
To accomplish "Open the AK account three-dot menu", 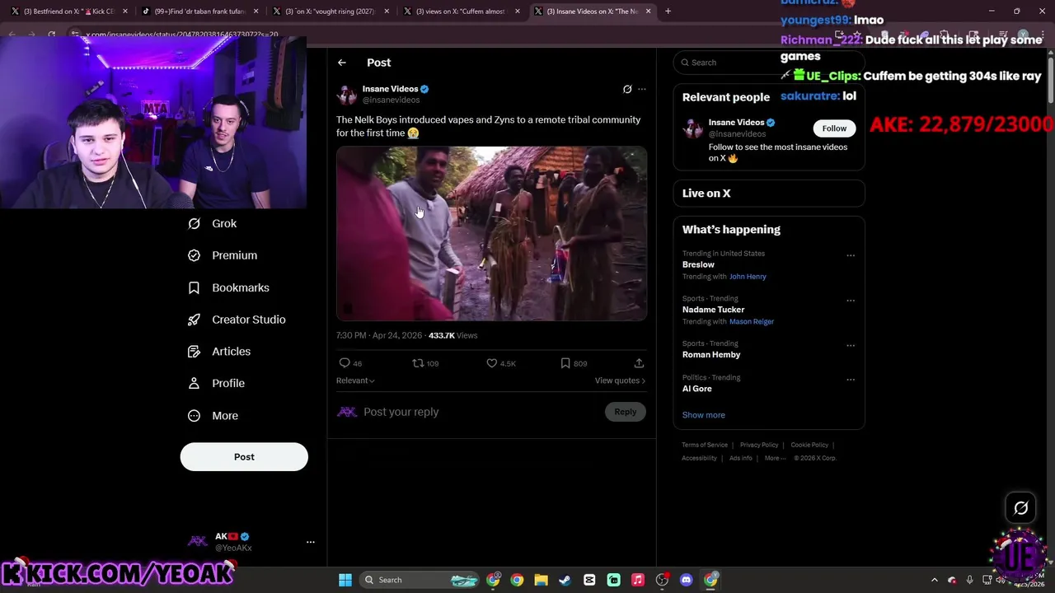I will click(x=311, y=542).
